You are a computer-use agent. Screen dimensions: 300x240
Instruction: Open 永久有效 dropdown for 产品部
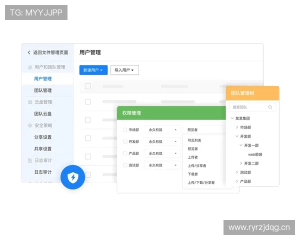coord(162,153)
